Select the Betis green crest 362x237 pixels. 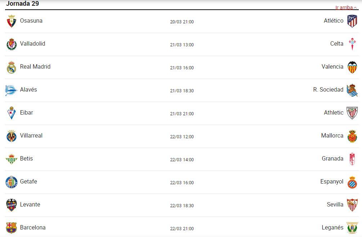point(12,159)
